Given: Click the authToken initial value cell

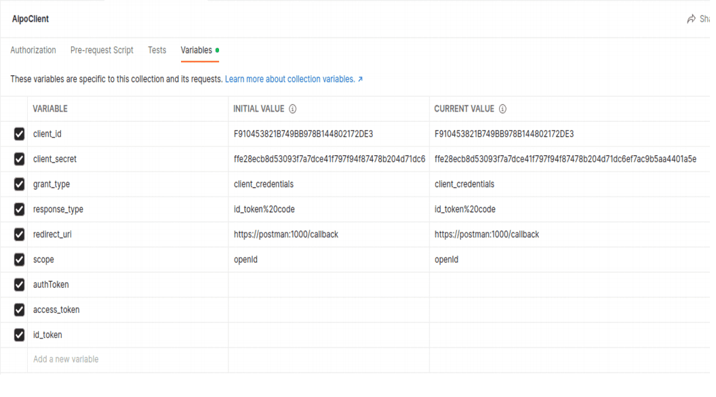Looking at the screenshot, I should click(x=328, y=285).
